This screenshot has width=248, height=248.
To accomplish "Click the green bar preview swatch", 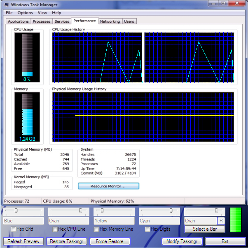I will (236, 220).
